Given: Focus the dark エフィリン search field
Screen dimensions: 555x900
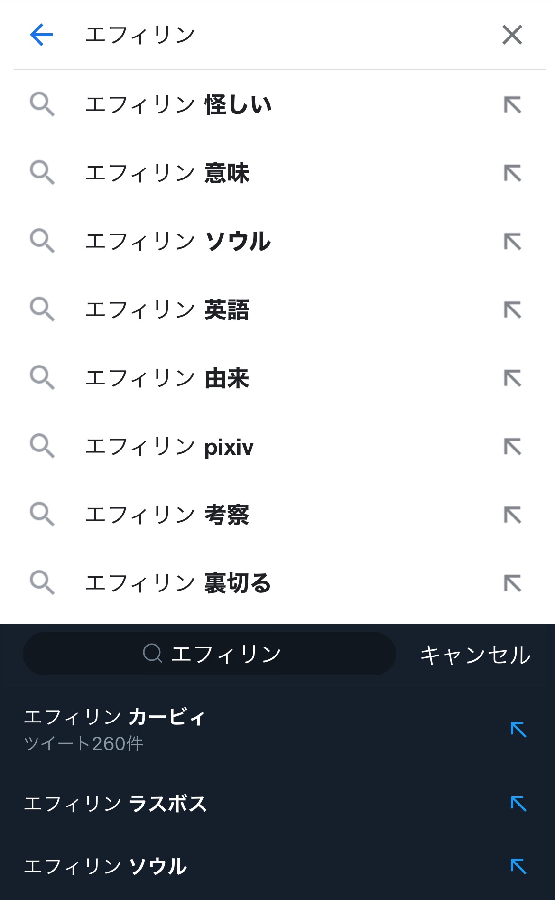Looking at the screenshot, I should [x=209, y=654].
